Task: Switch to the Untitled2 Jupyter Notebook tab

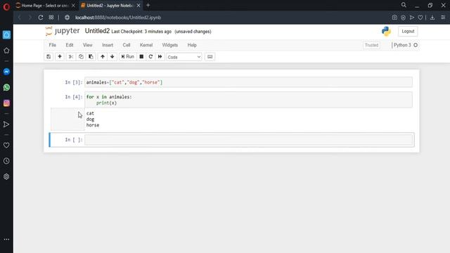Action: tap(110, 6)
